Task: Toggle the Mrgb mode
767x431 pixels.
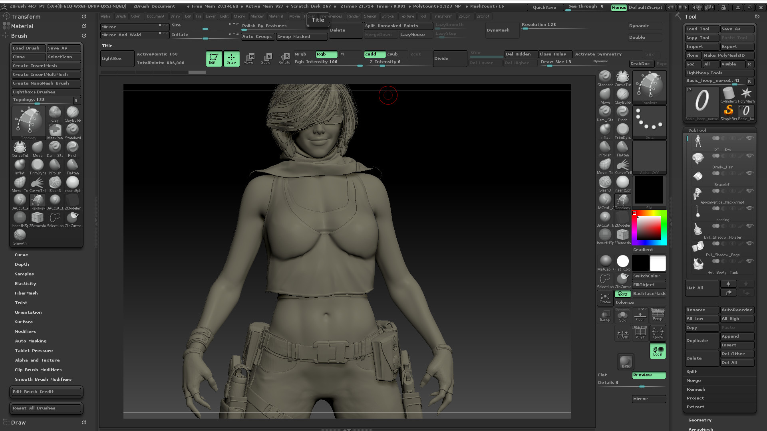Action: (x=304, y=54)
